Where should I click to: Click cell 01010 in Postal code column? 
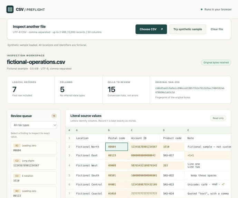click(x=116, y=194)
